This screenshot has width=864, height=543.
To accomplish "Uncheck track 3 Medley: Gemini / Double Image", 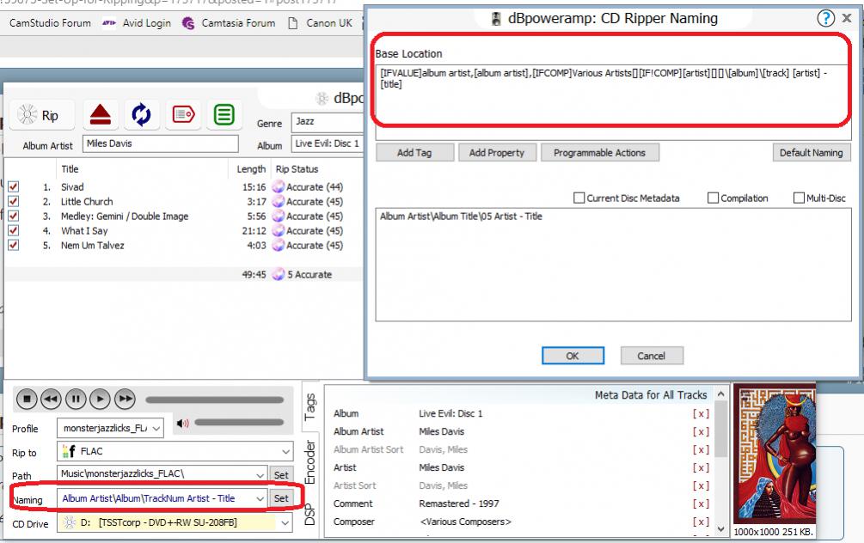I will tap(13, 216).
